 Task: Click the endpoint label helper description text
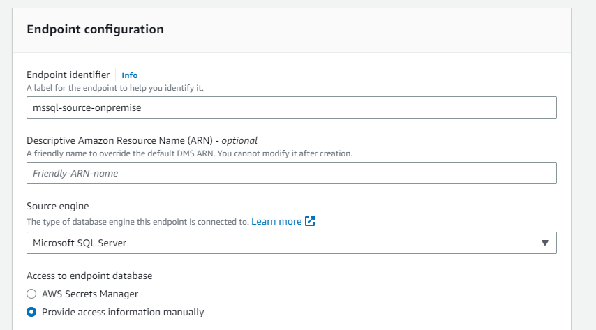pyautogui.click(x=115, y=88)
